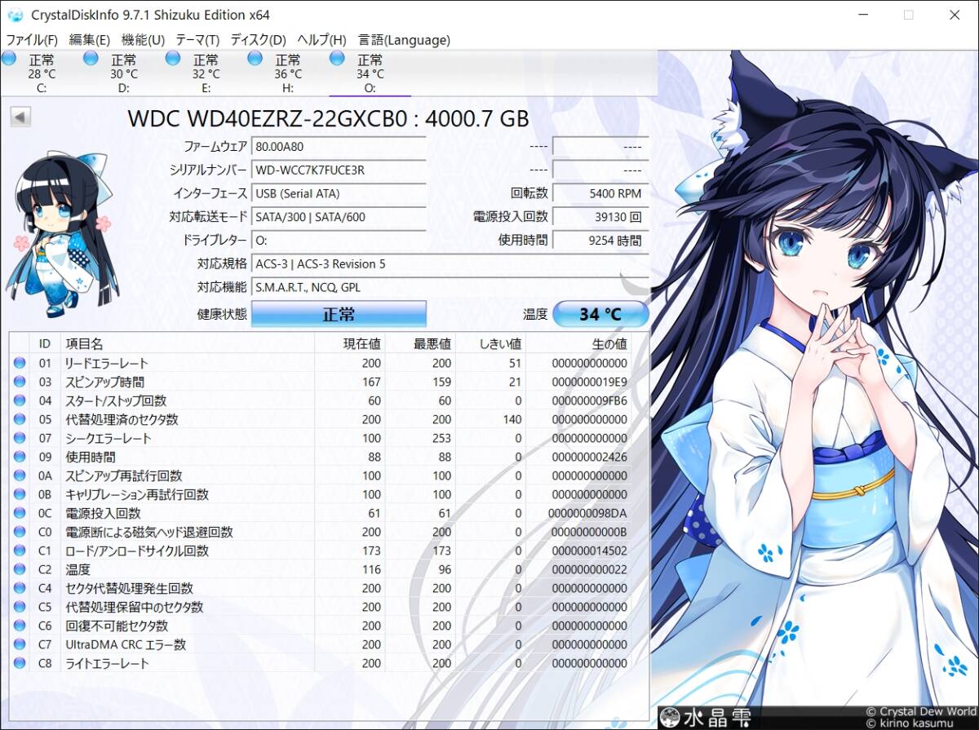Screen dimensions: 979x730
Task: Click the しきい値 column header
Action: coord(491,343)
